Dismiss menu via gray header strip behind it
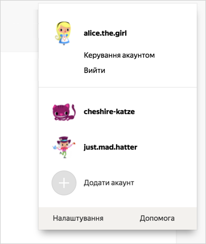 point(19,30)
